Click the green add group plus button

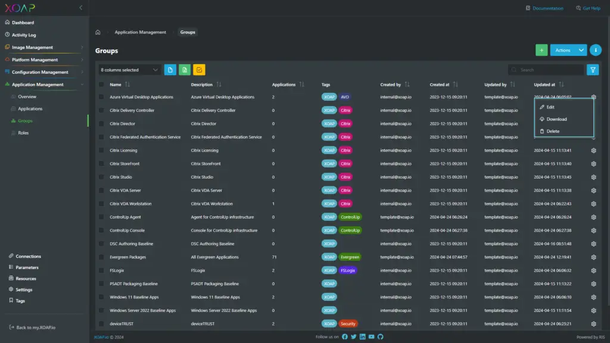coord(541,50)
